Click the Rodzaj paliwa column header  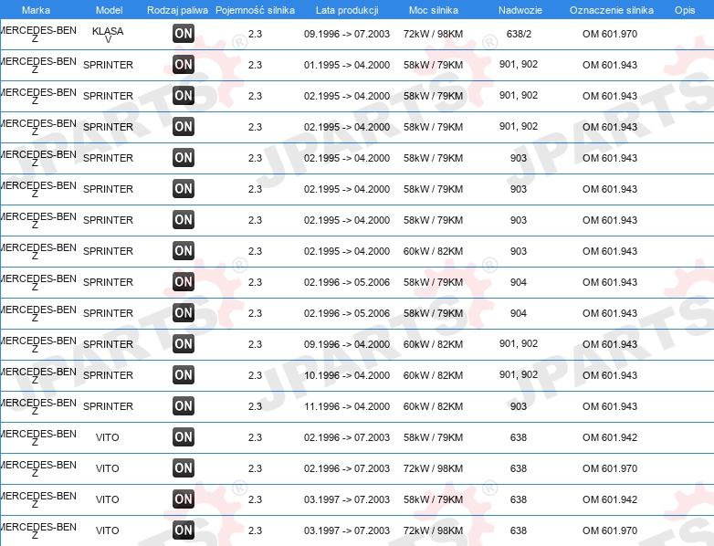(177, 10)
